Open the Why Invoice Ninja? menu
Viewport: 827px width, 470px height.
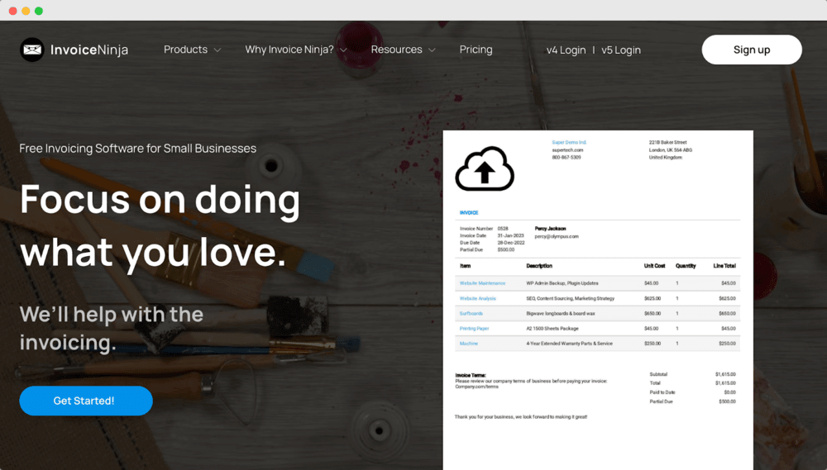tap(289, 50)
